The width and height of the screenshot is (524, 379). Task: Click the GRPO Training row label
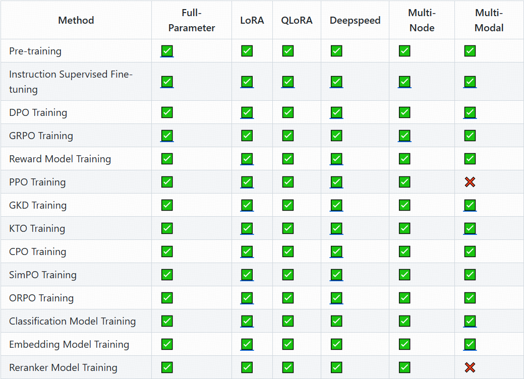click(x=41, y=136)
